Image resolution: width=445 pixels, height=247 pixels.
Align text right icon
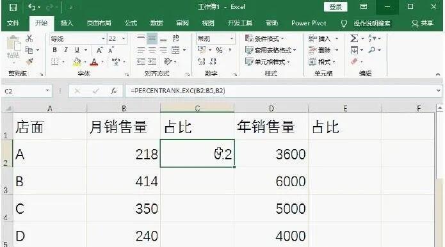tap(163, 50)
